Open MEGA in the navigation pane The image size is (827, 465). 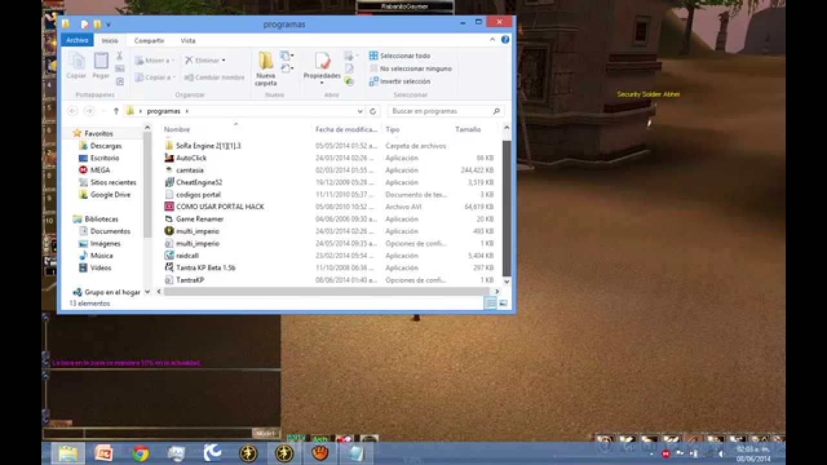[99, 170]
